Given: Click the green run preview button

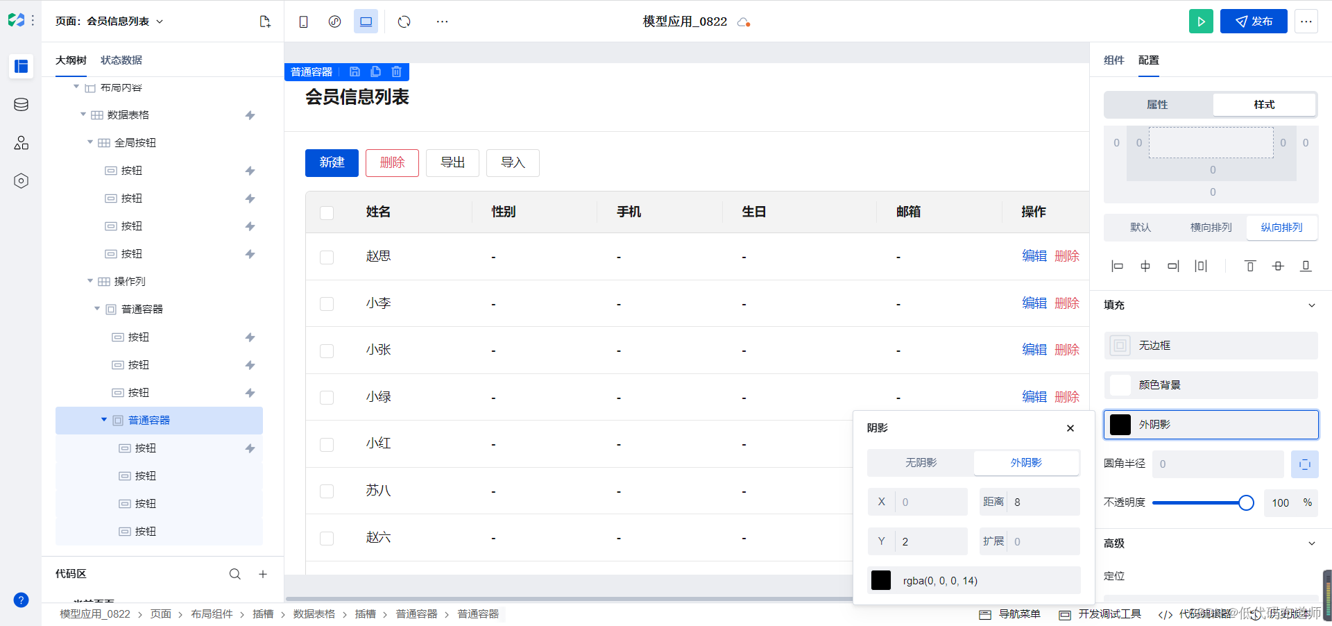Looking at the screenshot, I should coord(1201,22).
